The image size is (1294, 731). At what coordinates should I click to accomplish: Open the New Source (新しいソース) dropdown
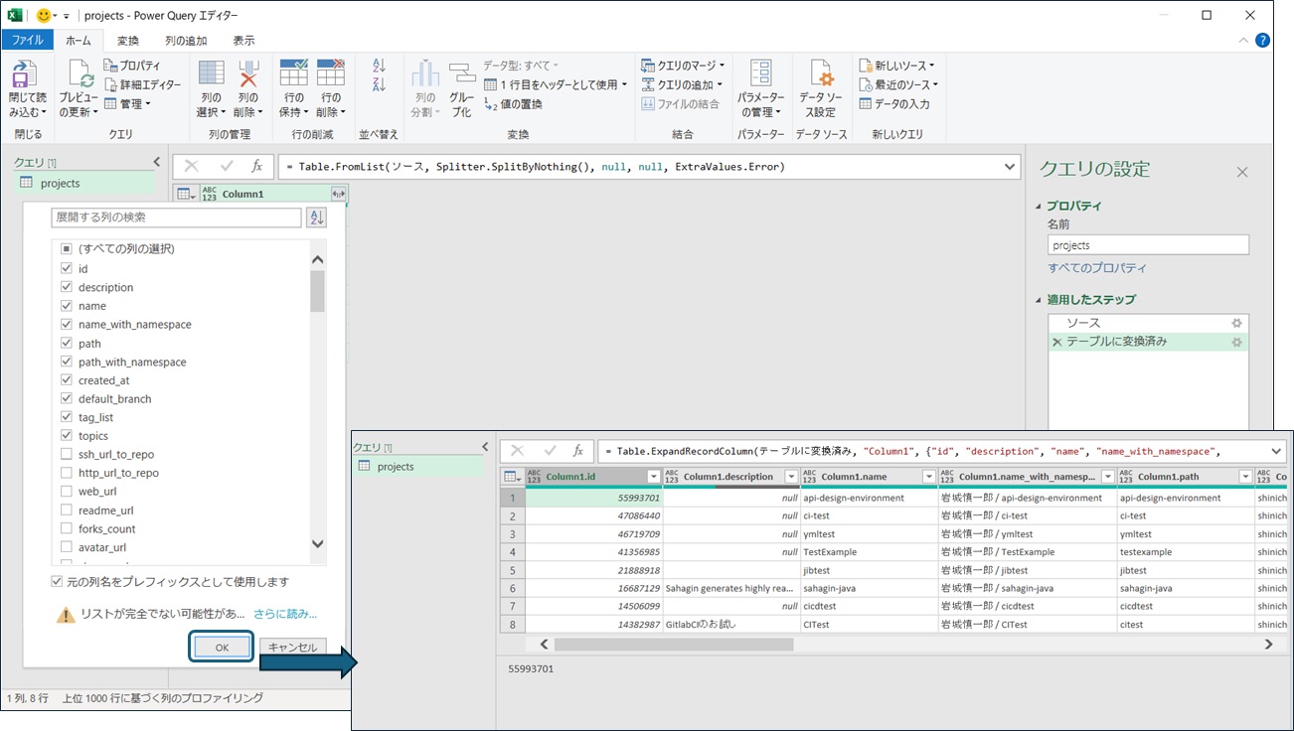(897, 66)
